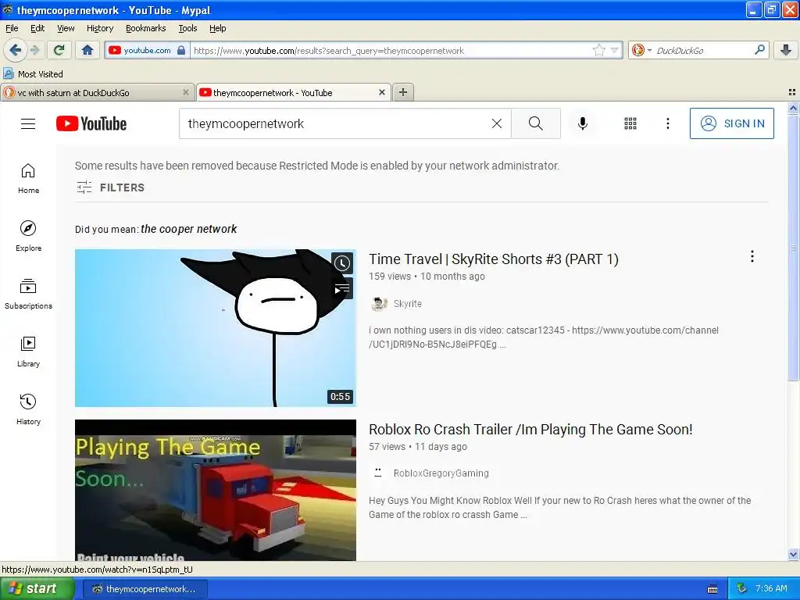Add Time Travel video to Watch Later
The height and width of the screenshot is (600, 800).
[342, 263]
